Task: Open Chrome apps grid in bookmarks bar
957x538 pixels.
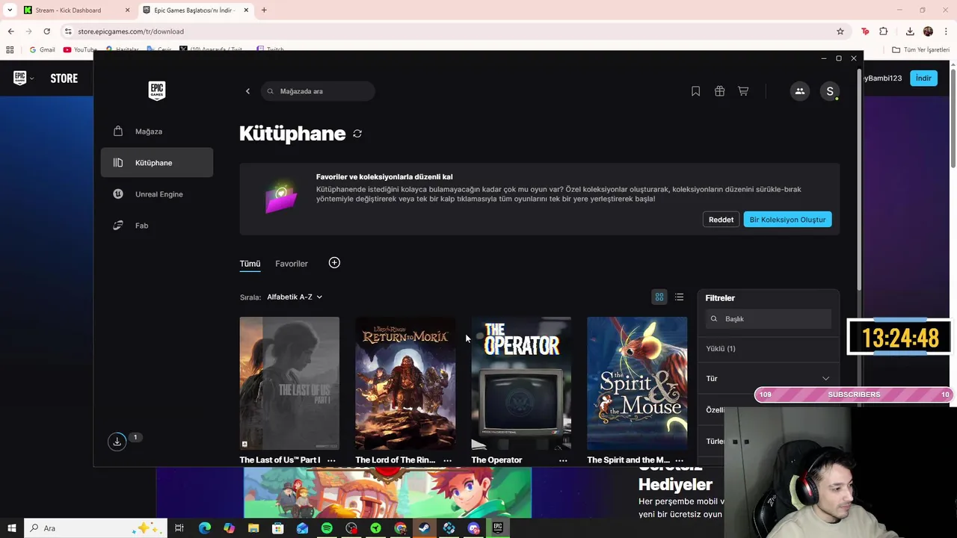Action: [x=10, y=49]
